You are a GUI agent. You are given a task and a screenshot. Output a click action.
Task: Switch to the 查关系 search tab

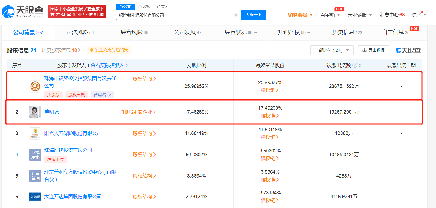[163, 6]
